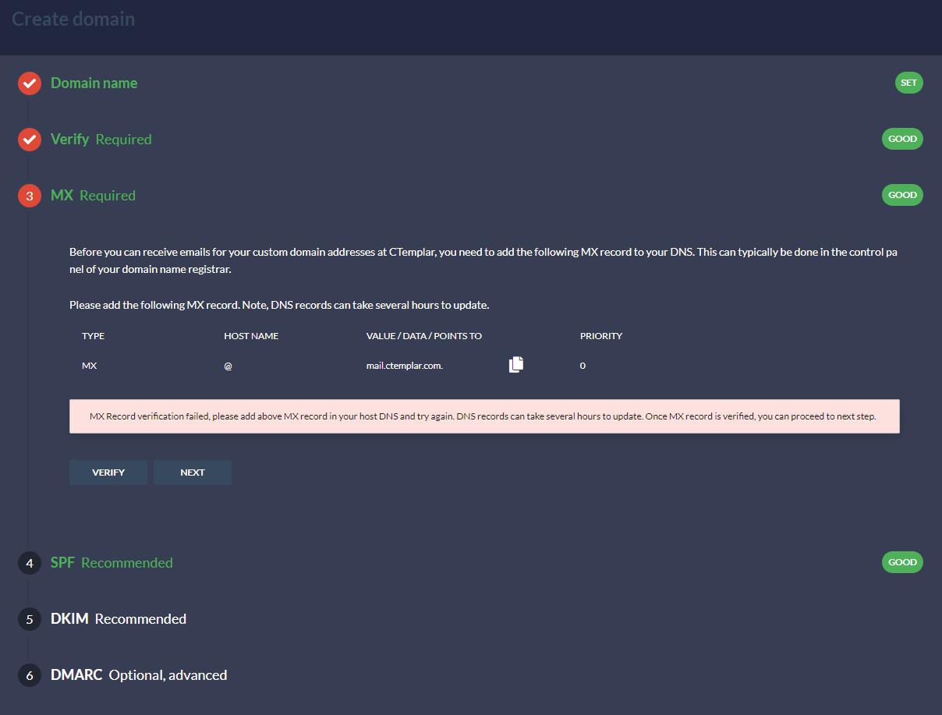The height and width of the screenshot is (715, 942).
Task: Click the red checkmark icon beside Domain name
Action: [x=29, y=83]
